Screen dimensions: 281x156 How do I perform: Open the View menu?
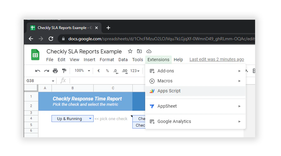tap(75, 60)
